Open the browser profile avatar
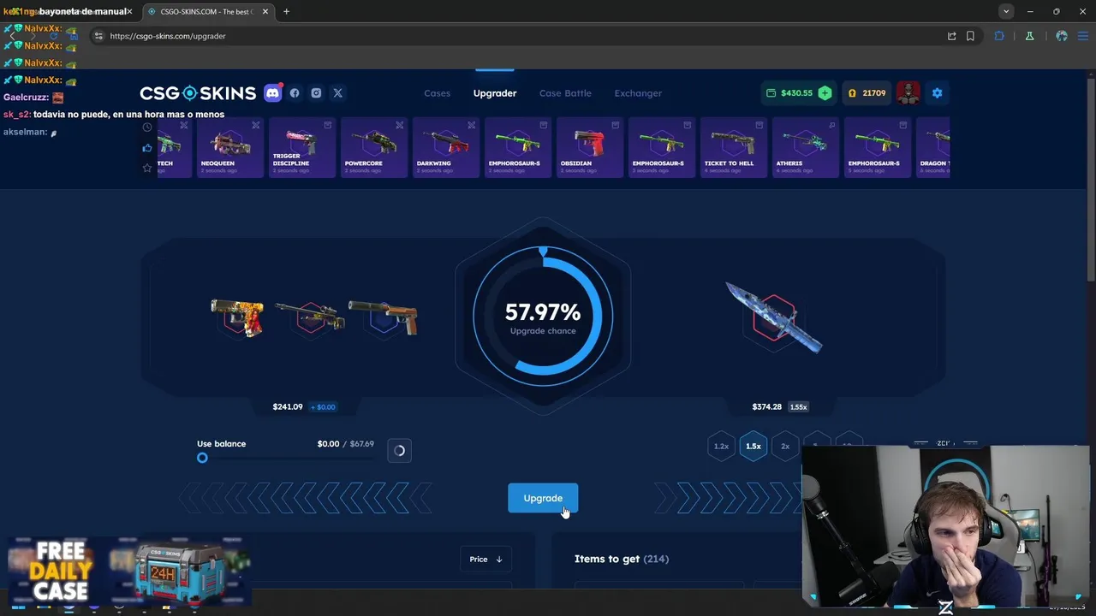This screenshot has width=1096, height=616. tap(1062, 36)
